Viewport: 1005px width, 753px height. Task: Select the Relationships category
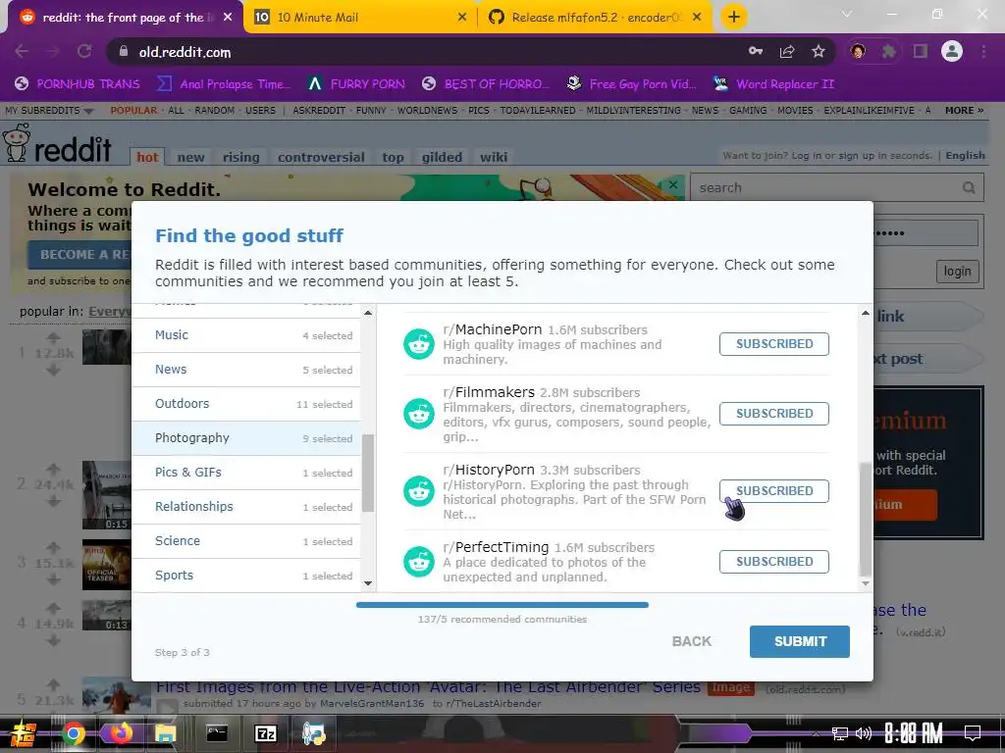click(246, 507)
